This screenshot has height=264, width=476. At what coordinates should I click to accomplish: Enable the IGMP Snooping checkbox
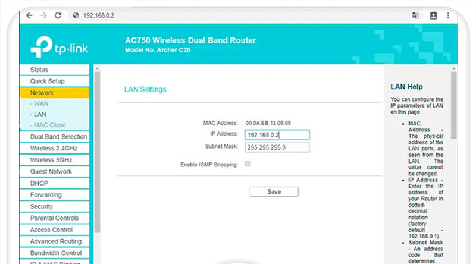pos(248,164)
